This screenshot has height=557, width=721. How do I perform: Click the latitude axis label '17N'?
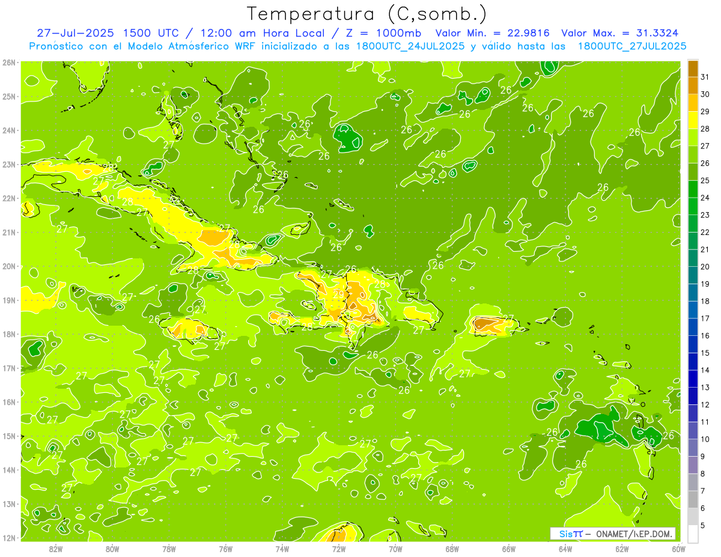(x=9, y=368)
